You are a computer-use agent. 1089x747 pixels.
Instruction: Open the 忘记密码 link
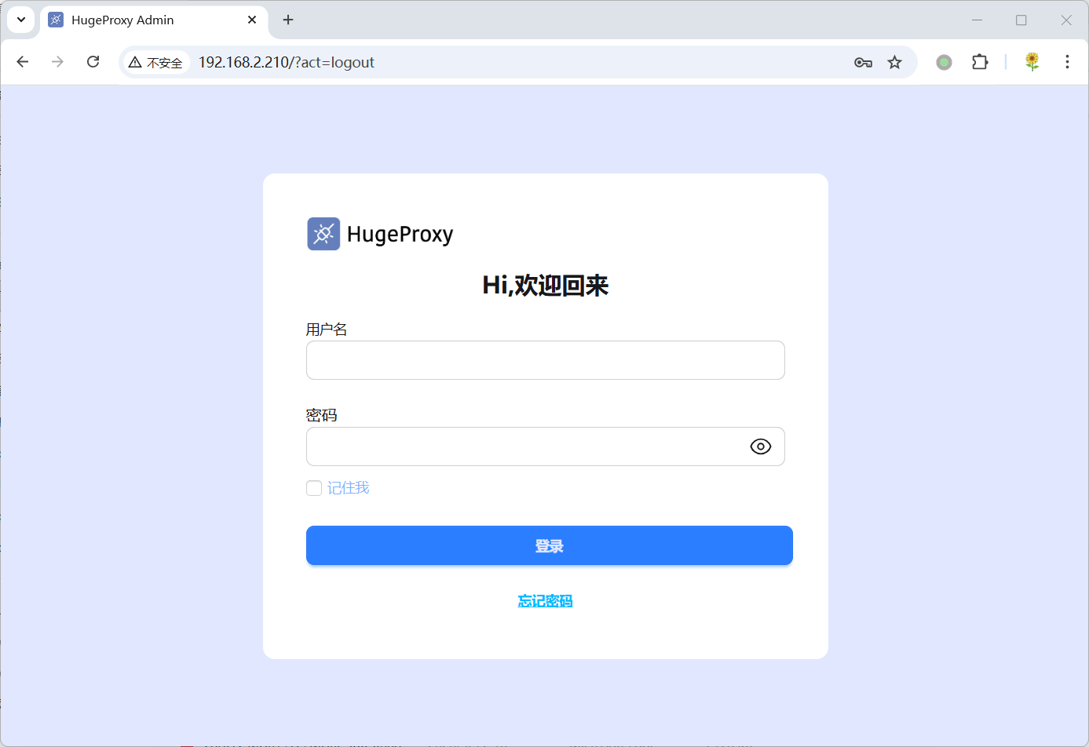pyautogui.click(x=545, y=600)
